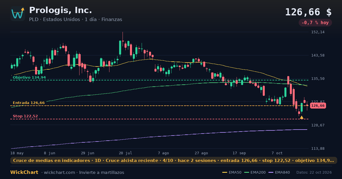The image size is (342, 179).
Task: Click the 113,88 price axis label
Action: pos(318,148)
